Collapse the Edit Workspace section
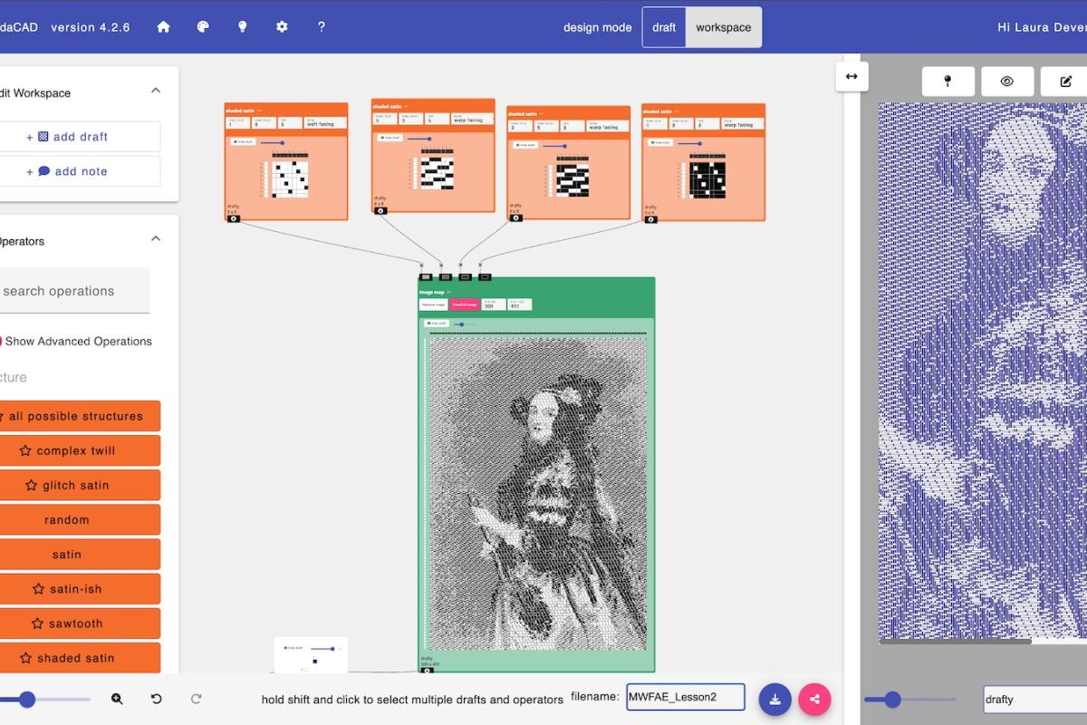Image resolution: width=1087 pixels, height=725 pixels. point(155,90)
